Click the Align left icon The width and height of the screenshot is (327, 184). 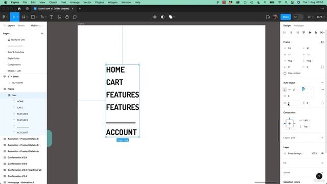[285, 33]
